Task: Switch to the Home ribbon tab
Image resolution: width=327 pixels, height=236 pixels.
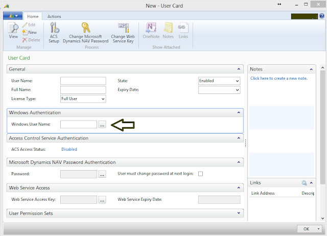Action: click(33, 16)
